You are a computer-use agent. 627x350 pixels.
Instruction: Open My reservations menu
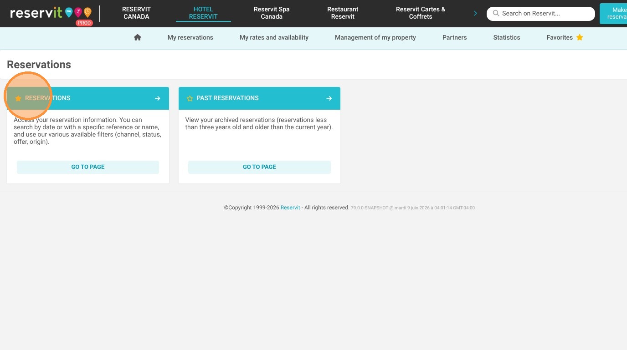click(x=190, y=37)
